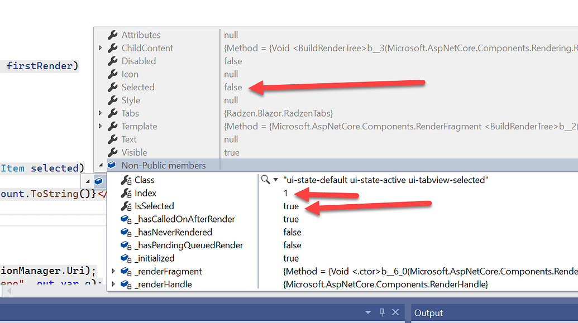Expand the Tabs node
The image size is (578, 323).
coord(101,113)
